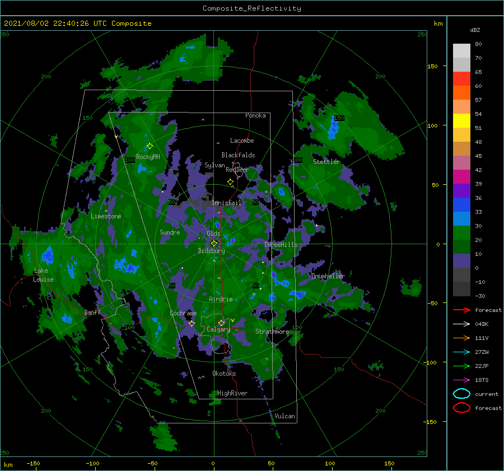The image size is (504, 471).
Task: Click the yellow diamond marker above Calgary label
Action: coord(221,323)
